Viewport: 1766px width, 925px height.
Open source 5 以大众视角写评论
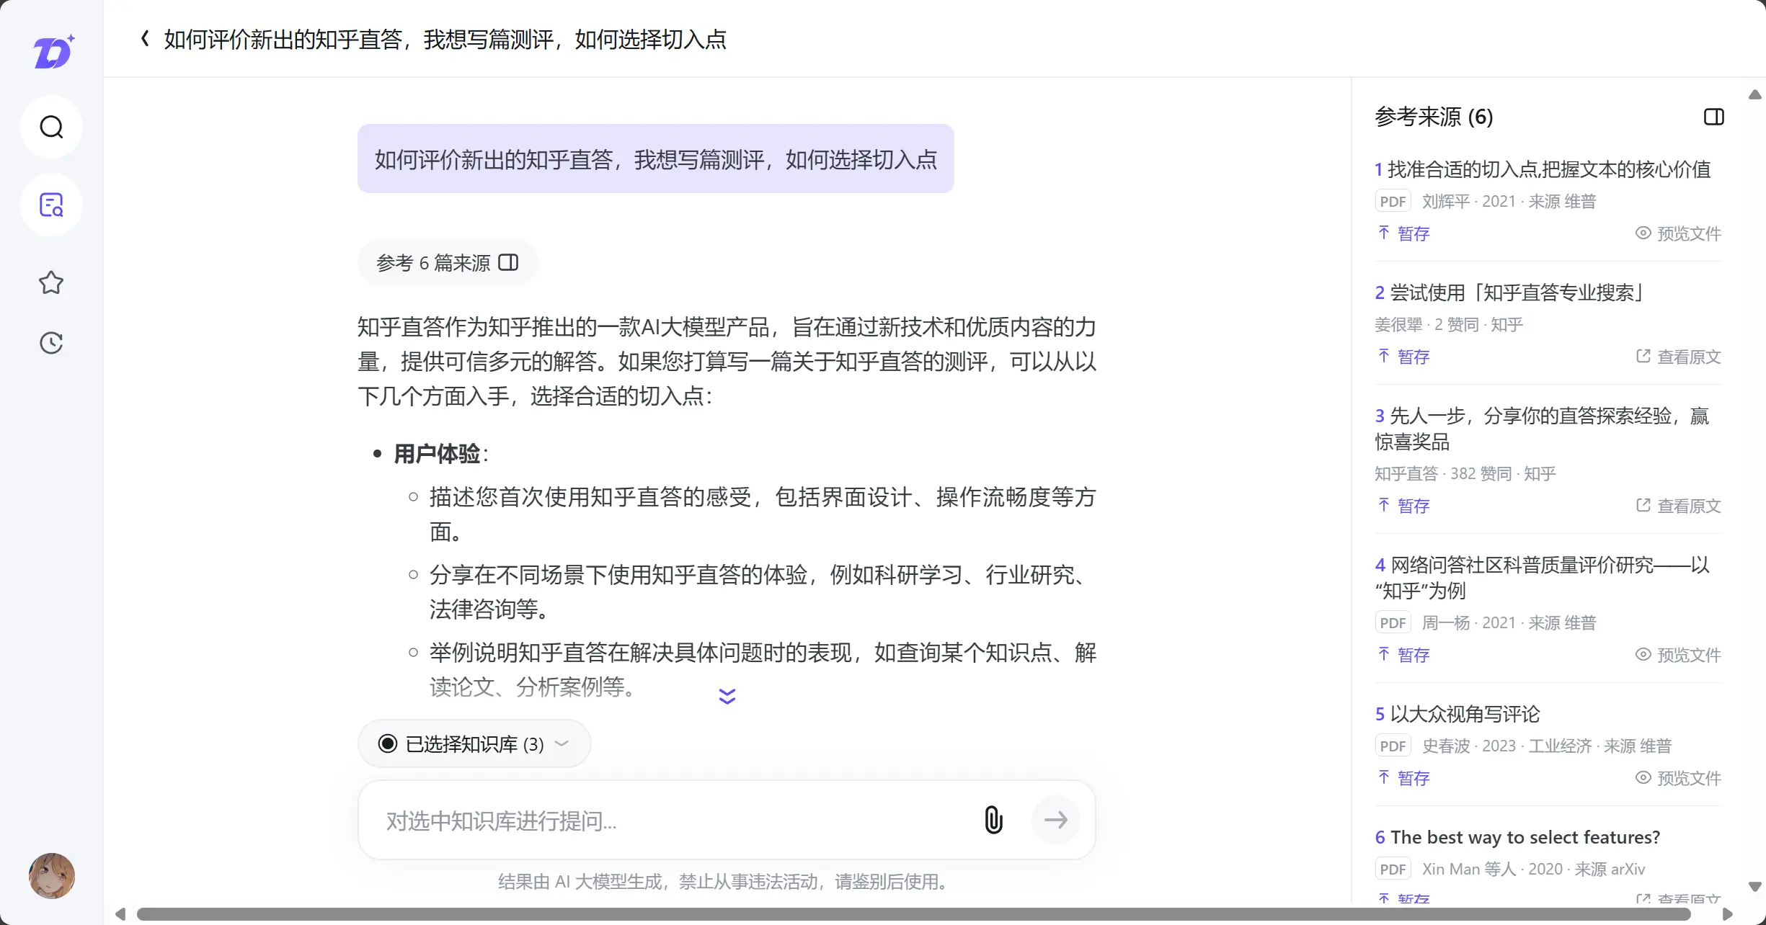coord(1457,714)
